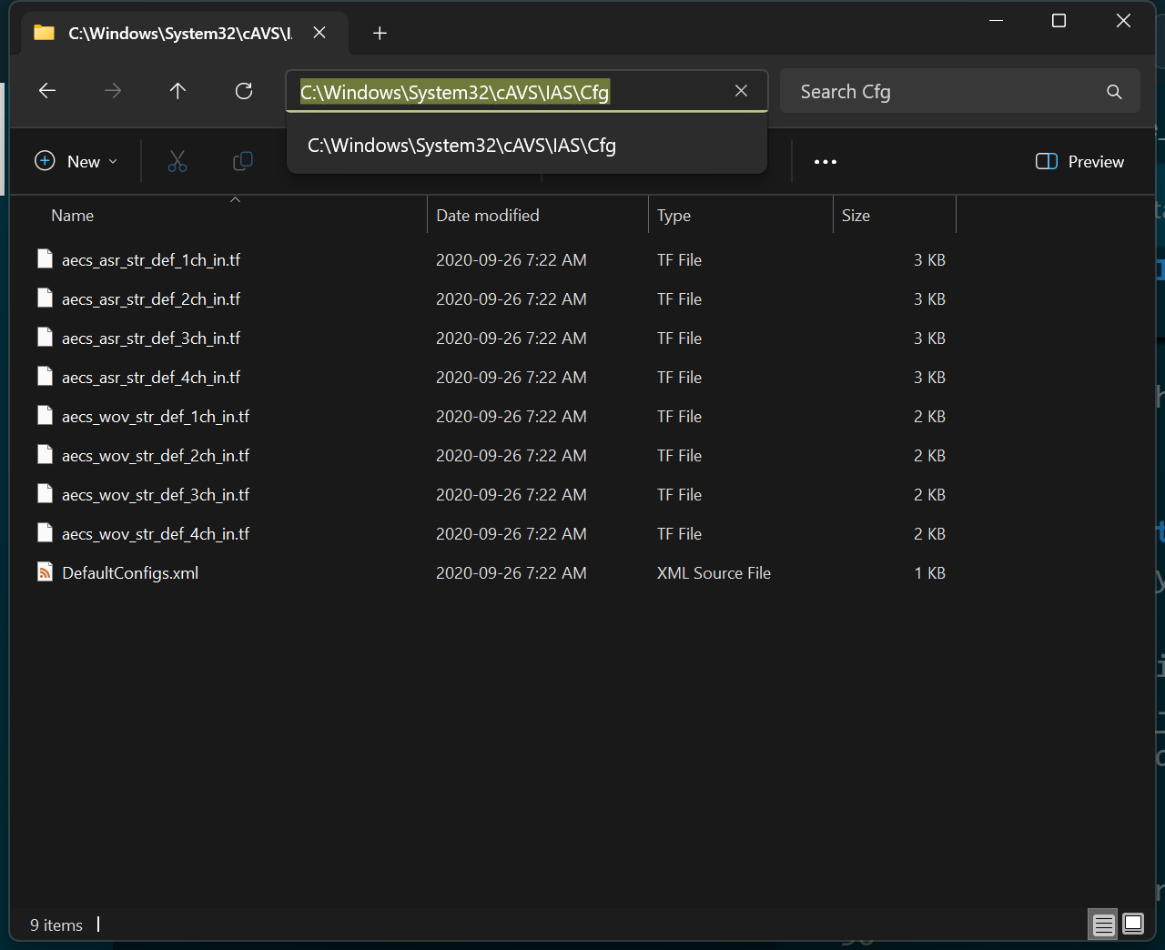1165x950 pixels.
Task: Click the Copy icon in toolbar
Action: pos(243,161)
